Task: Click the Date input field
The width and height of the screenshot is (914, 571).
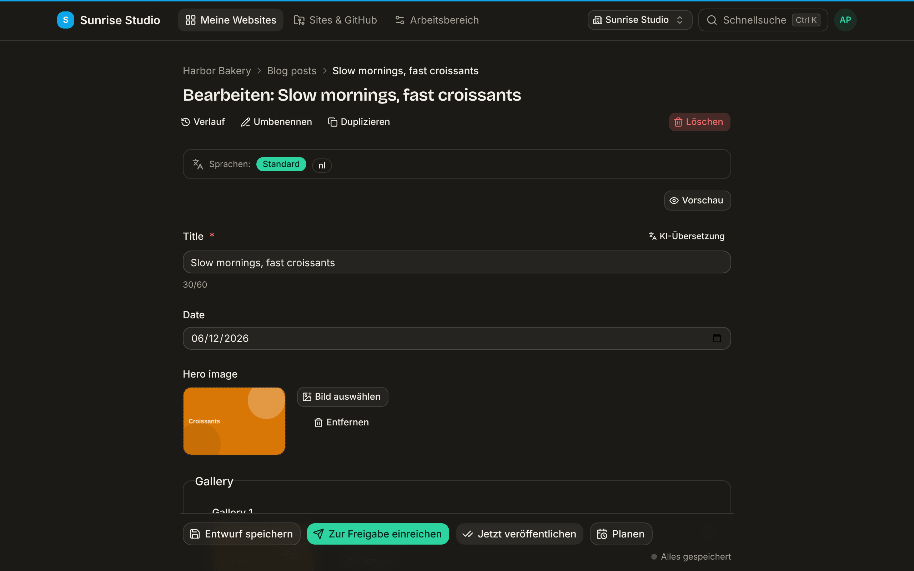Action: pos(457,338)
